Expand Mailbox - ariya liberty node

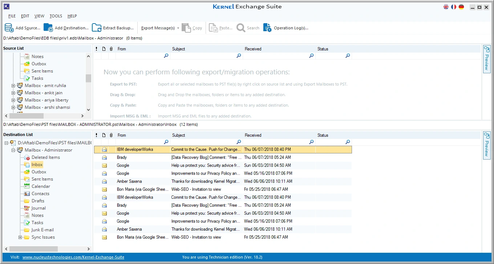13,100
